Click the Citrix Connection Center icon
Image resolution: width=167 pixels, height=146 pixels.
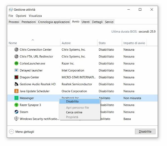pos(16,50)
